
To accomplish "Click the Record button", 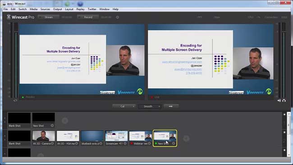I will point(88,17).
